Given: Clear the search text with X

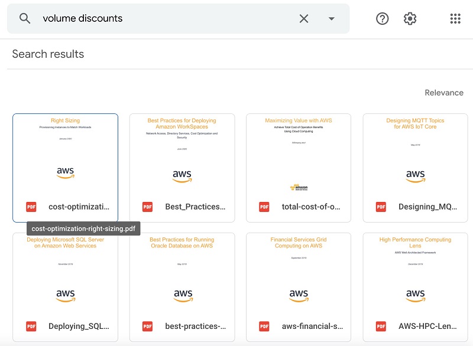Looking at the screenshot, I should (304, 19).
